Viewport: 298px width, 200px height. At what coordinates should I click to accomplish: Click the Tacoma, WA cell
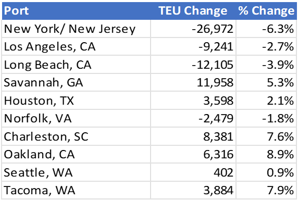click(x=76, y=190)
